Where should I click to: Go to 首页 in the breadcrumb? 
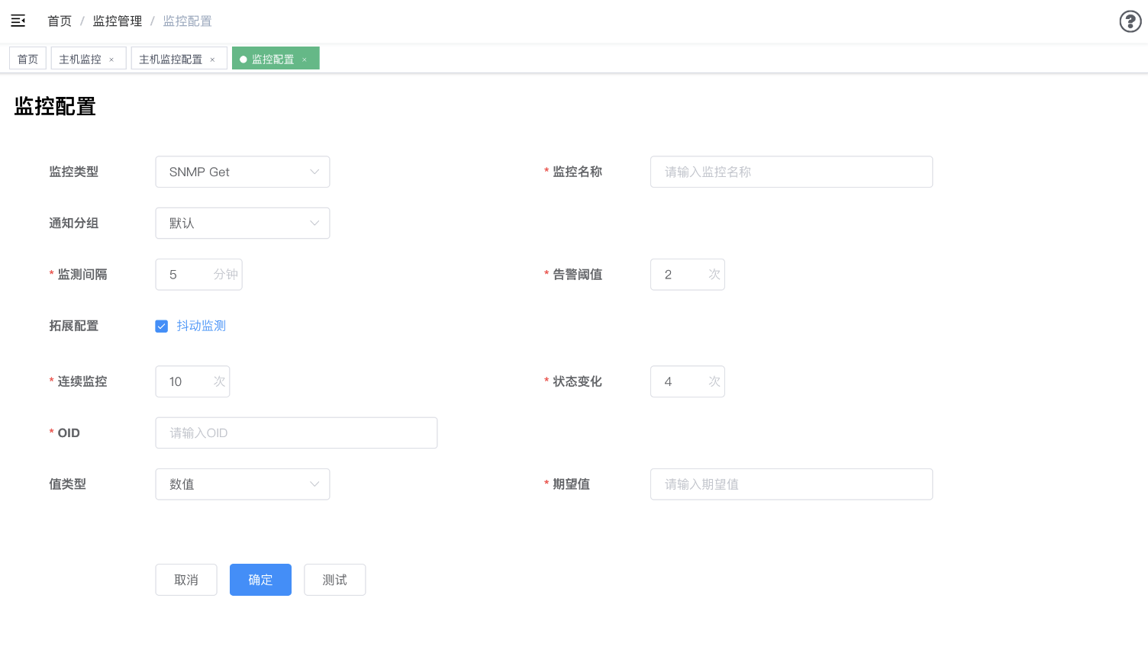60,21
